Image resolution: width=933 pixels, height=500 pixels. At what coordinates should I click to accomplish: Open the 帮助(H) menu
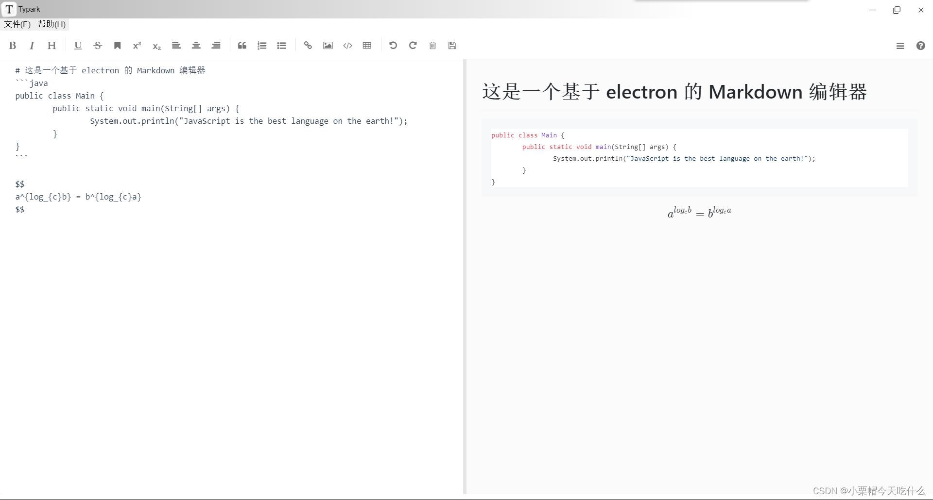click(52, 24)
